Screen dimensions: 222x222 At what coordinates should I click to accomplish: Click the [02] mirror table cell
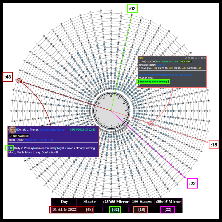(116, 210)
